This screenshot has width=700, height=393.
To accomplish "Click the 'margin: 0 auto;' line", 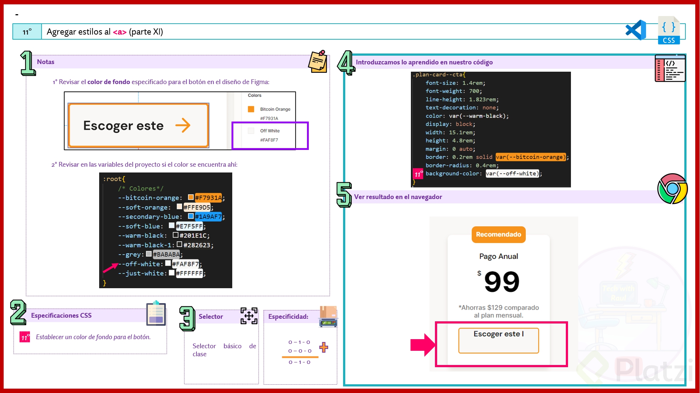I will [450, 149].
